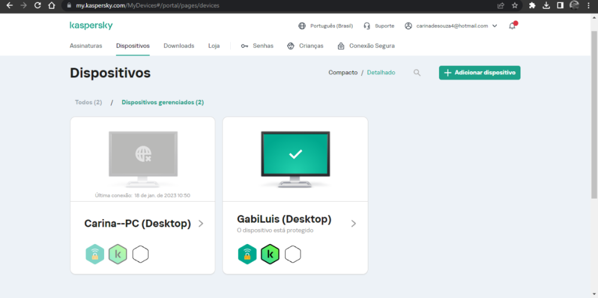
Task: Switch to Compacto view
Action: tap(343, 72)
